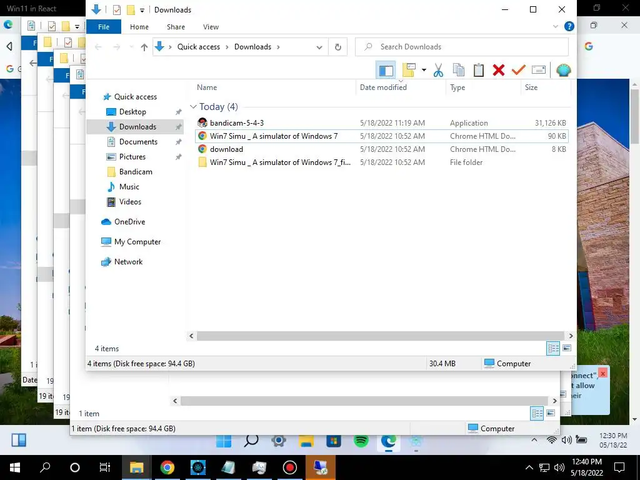Open Documents in navigation pane
The height and width of the screenshot is (480, 640).
[138, 142]
